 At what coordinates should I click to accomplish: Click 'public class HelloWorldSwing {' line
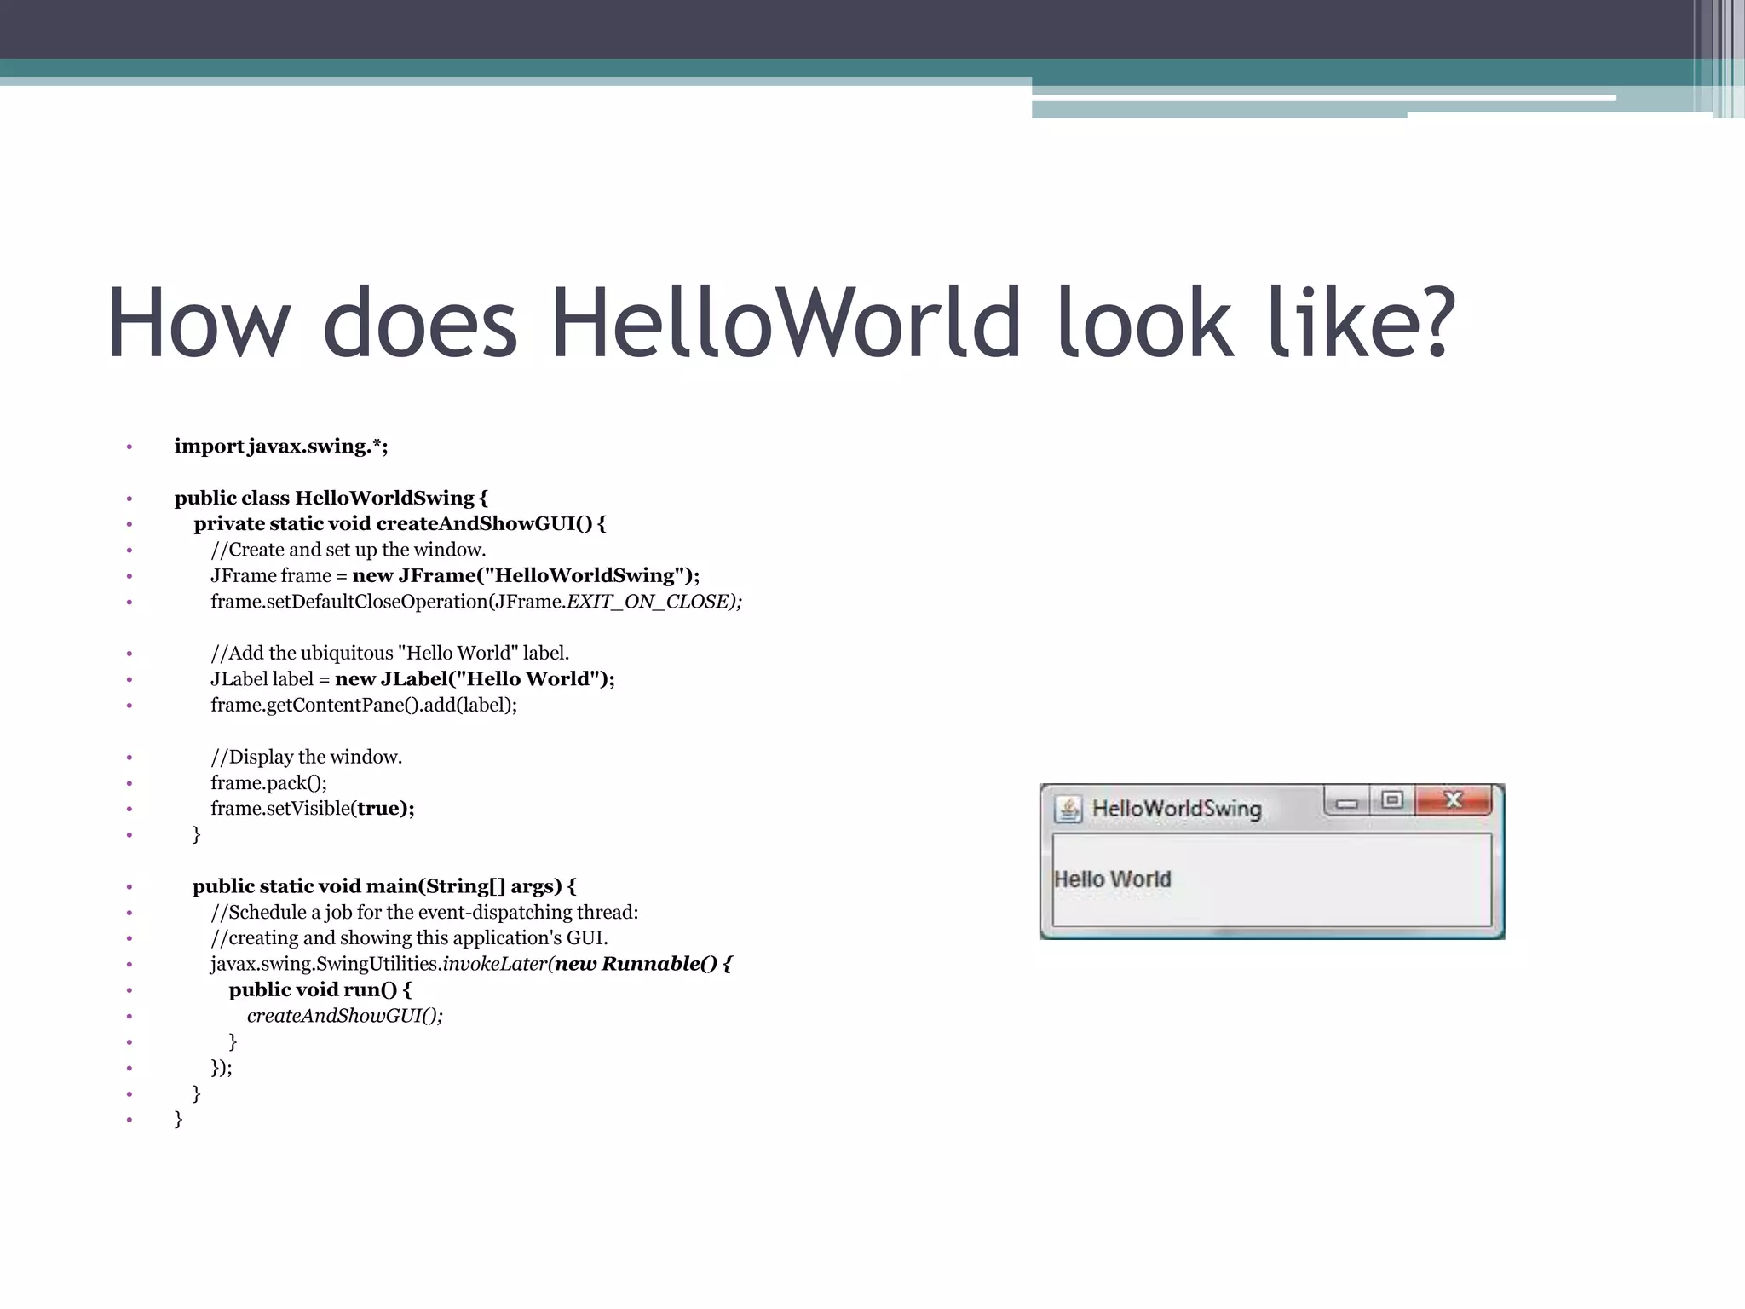tap(331, 498)
